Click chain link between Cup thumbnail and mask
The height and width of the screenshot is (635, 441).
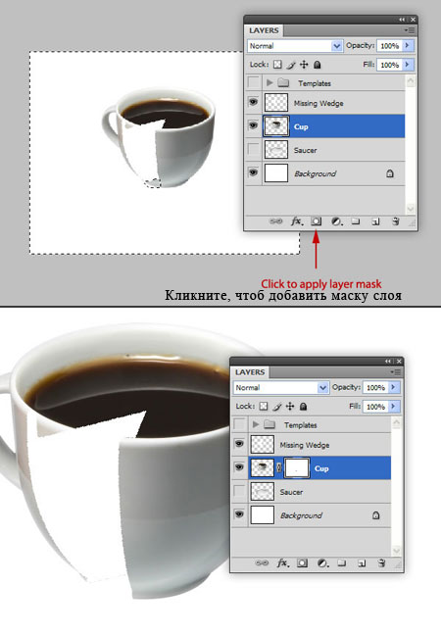[279, 467]
